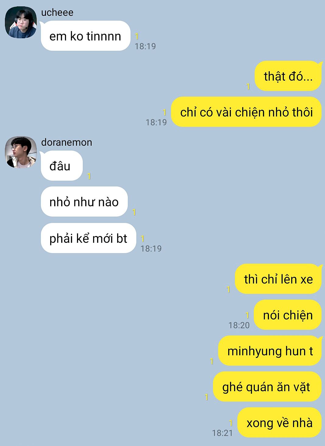The height and width of the screenshot is (446, 325).
Task: Tap the username doranemon
Action: pos(67,142)
